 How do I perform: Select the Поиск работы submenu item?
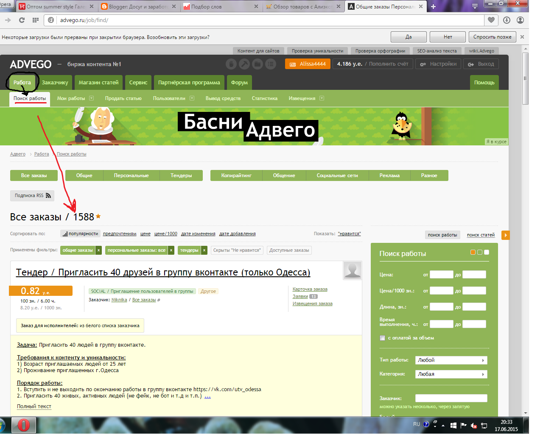click(x=30, y=98)
